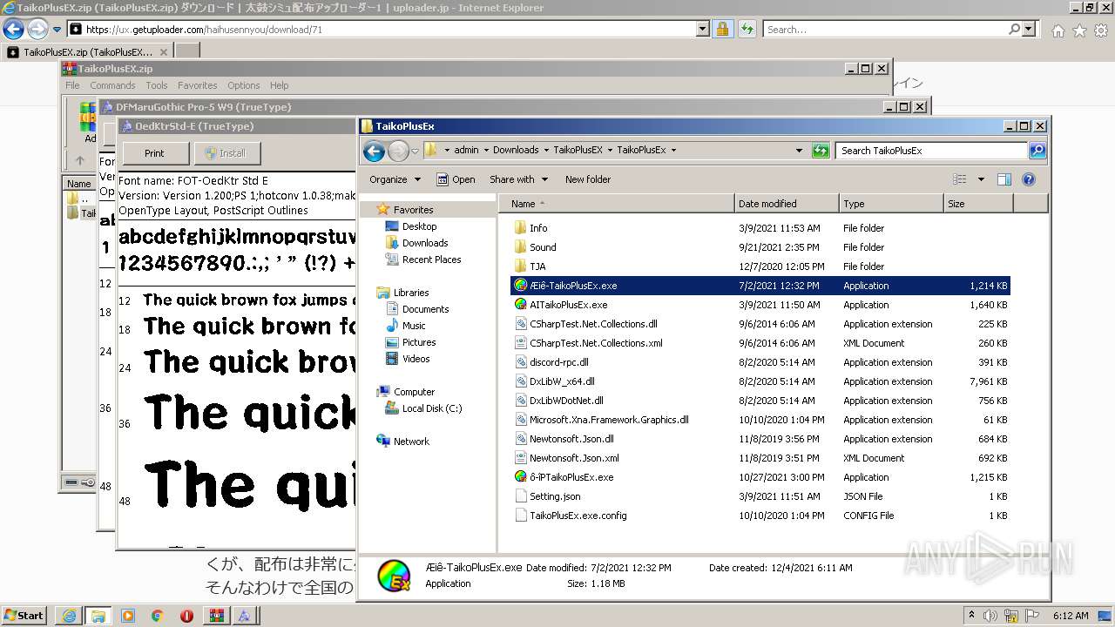Viewport: 1115px width, 627px height.
Task: Select discord-rpc.dll file
Action: pos(558,362)
